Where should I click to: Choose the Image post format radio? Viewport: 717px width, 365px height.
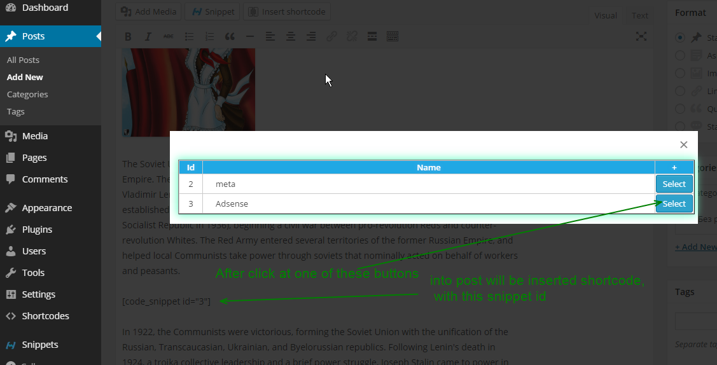pos(680,73)
